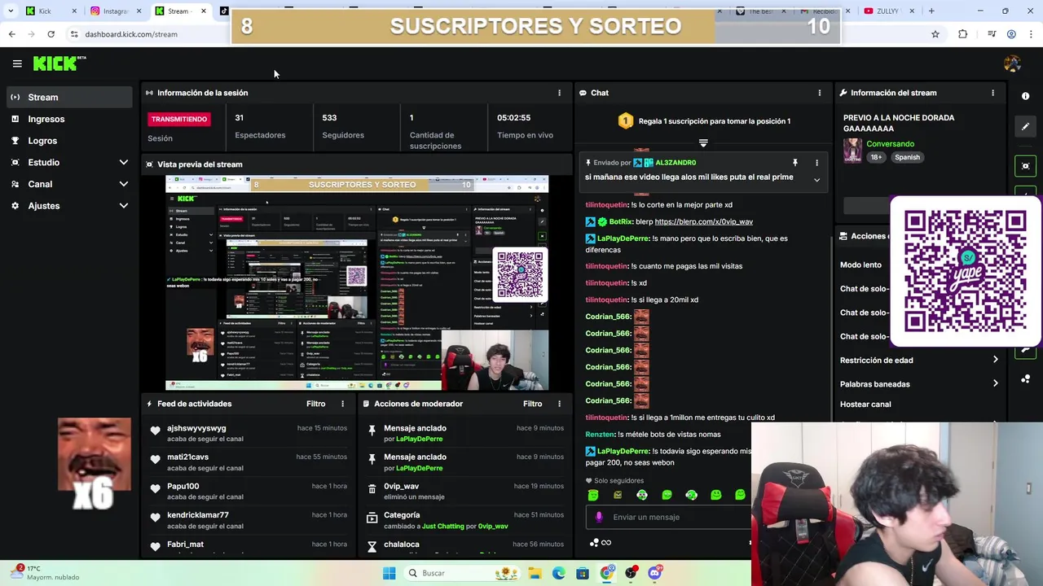Open the hamburger menu beside the Kick logo
The image size is (1043, 586).
17,63
